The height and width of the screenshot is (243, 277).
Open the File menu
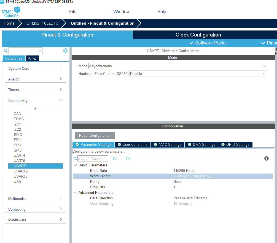(x=73, y=12)
